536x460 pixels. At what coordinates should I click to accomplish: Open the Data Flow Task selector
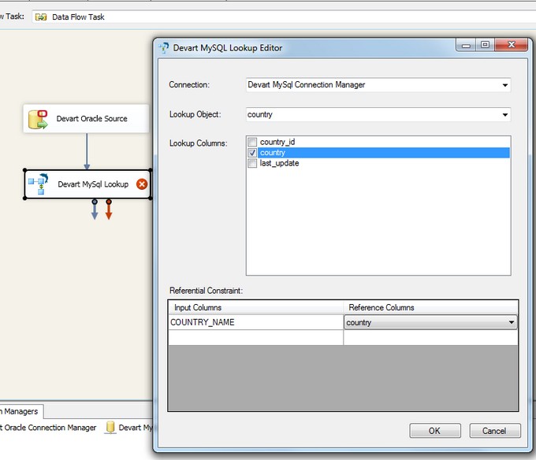click(284, 17)
